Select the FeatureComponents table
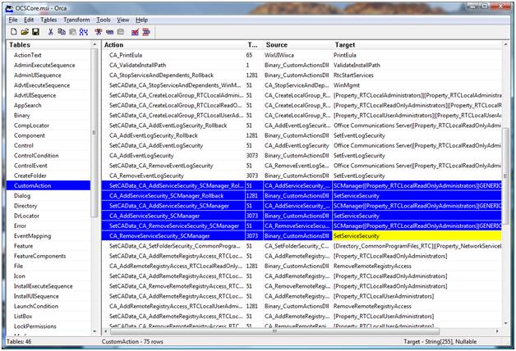The image size is (516, 351). 39,256
